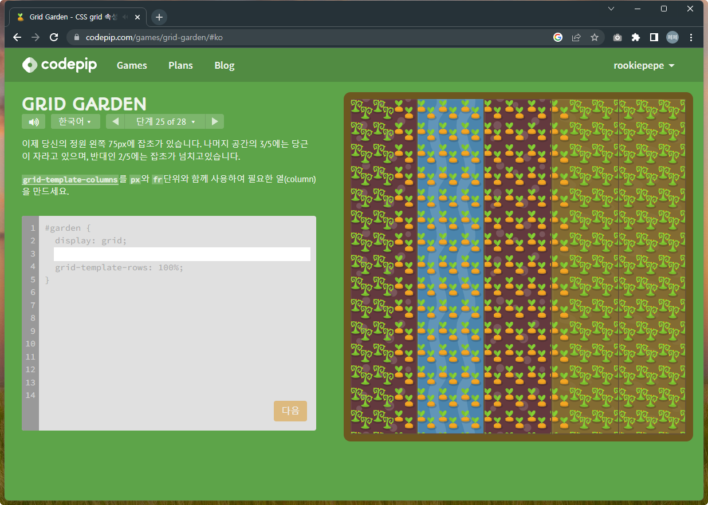
Task: Open the Plans page
Action: point(180,65)
